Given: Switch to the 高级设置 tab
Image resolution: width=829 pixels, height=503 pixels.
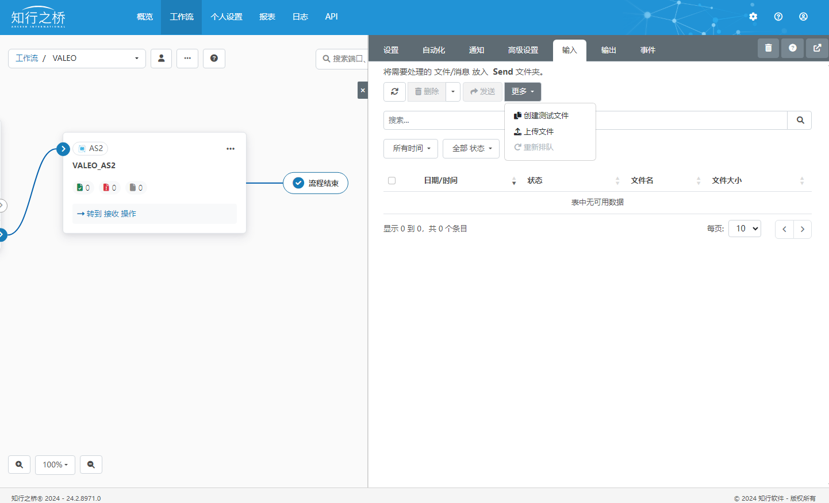Looking at the screenshot, I should (523, 50).
